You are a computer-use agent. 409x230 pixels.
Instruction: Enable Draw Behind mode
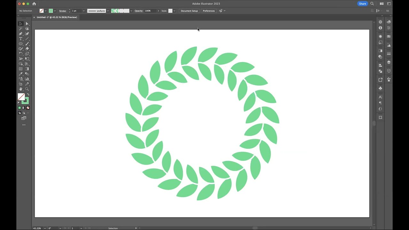tap(24, 113)
